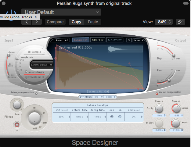This screenshot has height=147, width=191.
Task: Enable preserve length option
Action: (26, 72)
